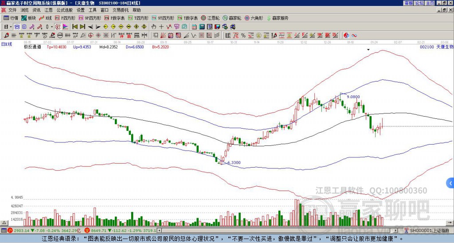Select the crosshair cursor tool

[161, 27]
